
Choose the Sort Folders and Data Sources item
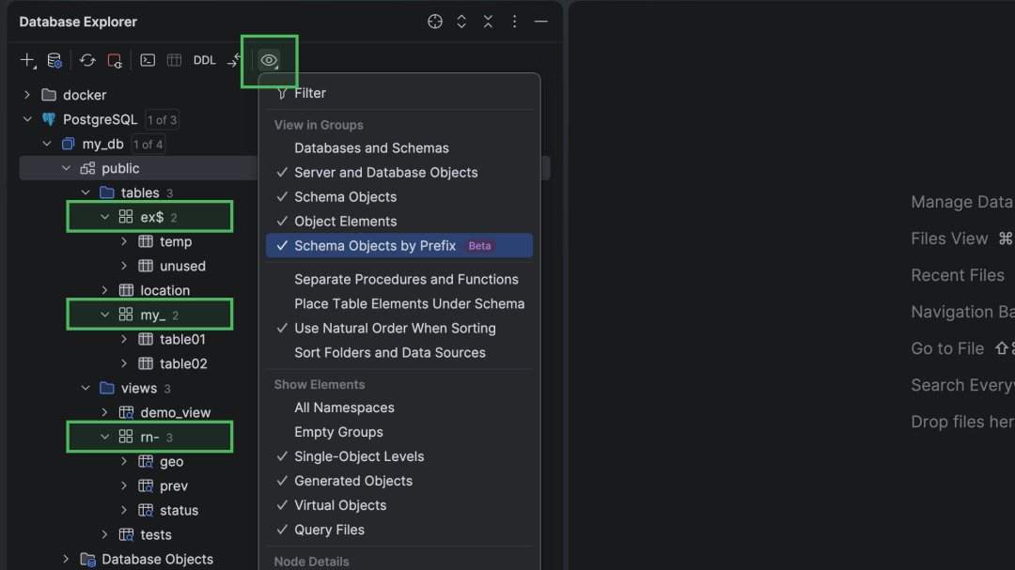click(x=399, y=352)
